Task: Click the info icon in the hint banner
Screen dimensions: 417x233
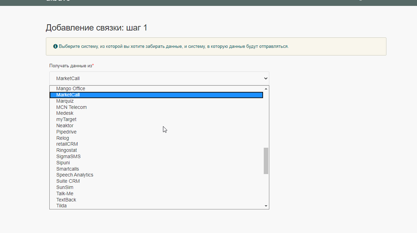Action: [x=55, y=46]
